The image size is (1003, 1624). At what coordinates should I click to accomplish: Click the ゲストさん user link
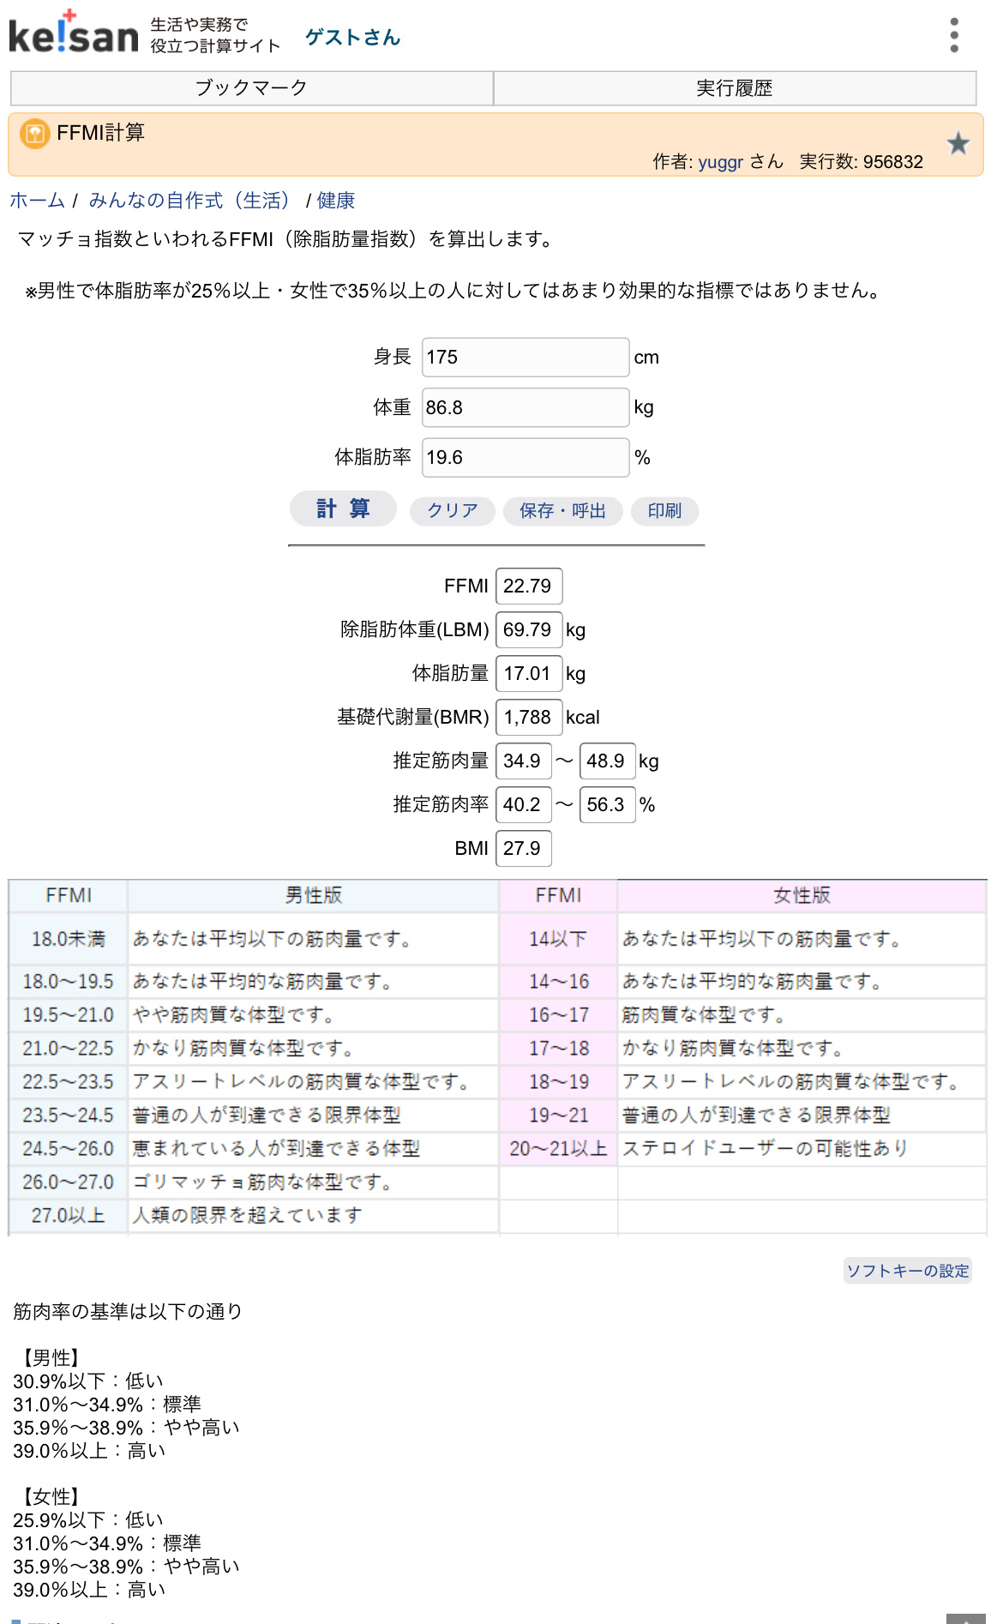(x=352, y=38)
